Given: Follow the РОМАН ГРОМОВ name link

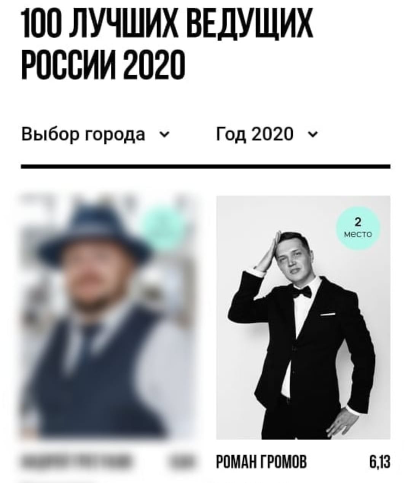Looking at the screenshot, I should tap(261, 462).
